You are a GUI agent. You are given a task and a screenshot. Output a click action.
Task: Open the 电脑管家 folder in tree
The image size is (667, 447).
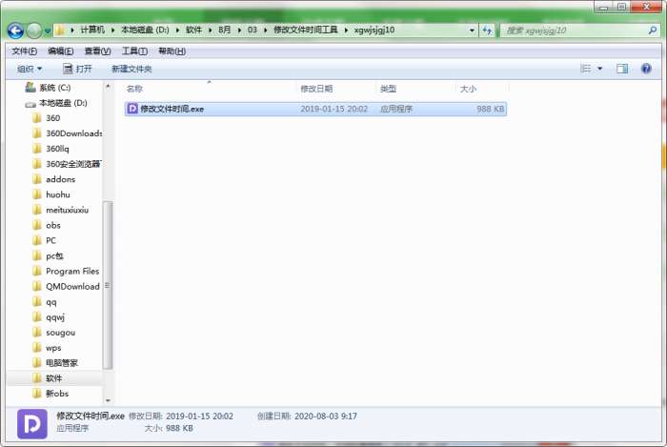[x=55, y=363]
